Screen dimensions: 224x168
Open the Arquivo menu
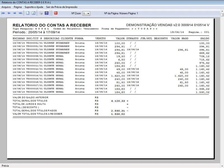pyautogui.click(x=6, y=7)
